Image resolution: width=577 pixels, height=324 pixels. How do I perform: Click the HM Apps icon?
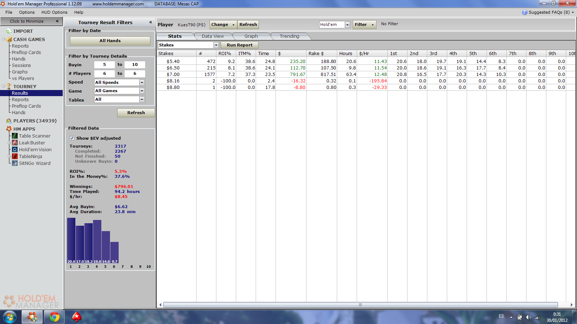click(x=9, y=129)
